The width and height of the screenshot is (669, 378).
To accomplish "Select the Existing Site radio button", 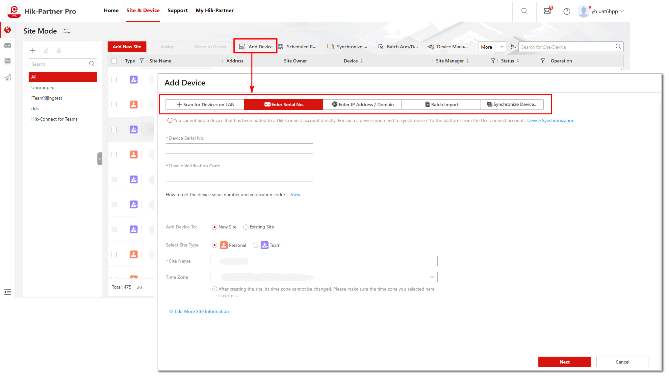I will point(246,227).
